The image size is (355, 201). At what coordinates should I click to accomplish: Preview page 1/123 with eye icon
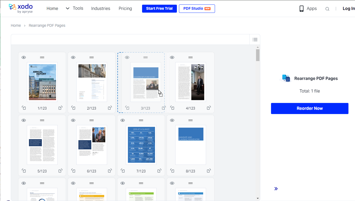pyautogui.click(x=24, y=57)
